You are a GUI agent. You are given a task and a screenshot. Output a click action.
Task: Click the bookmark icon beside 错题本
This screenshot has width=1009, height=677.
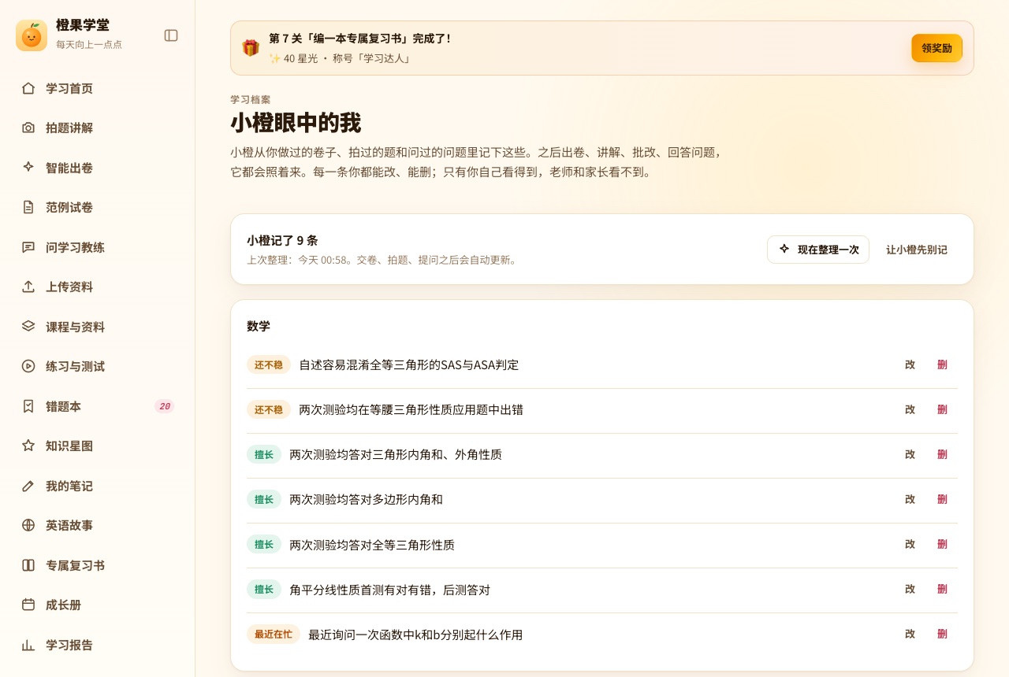28,406
